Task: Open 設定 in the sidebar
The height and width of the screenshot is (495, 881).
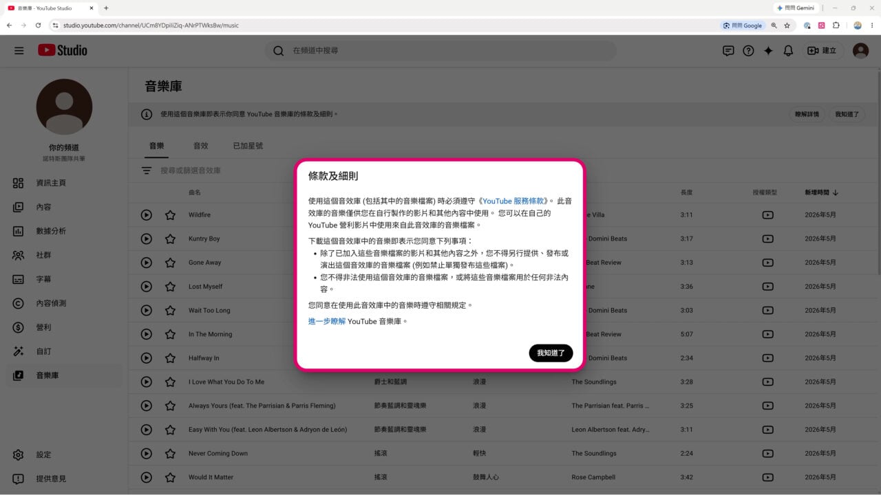Action: point(63,454)
